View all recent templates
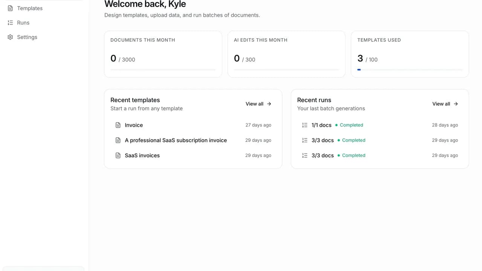The width and height of the screenshot is (482, 271). pyautogui.click(x=259, y=104)
